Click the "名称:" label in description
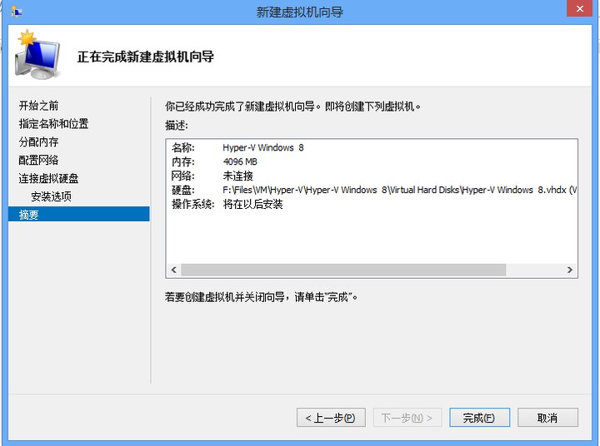 (x=182, y=147)
